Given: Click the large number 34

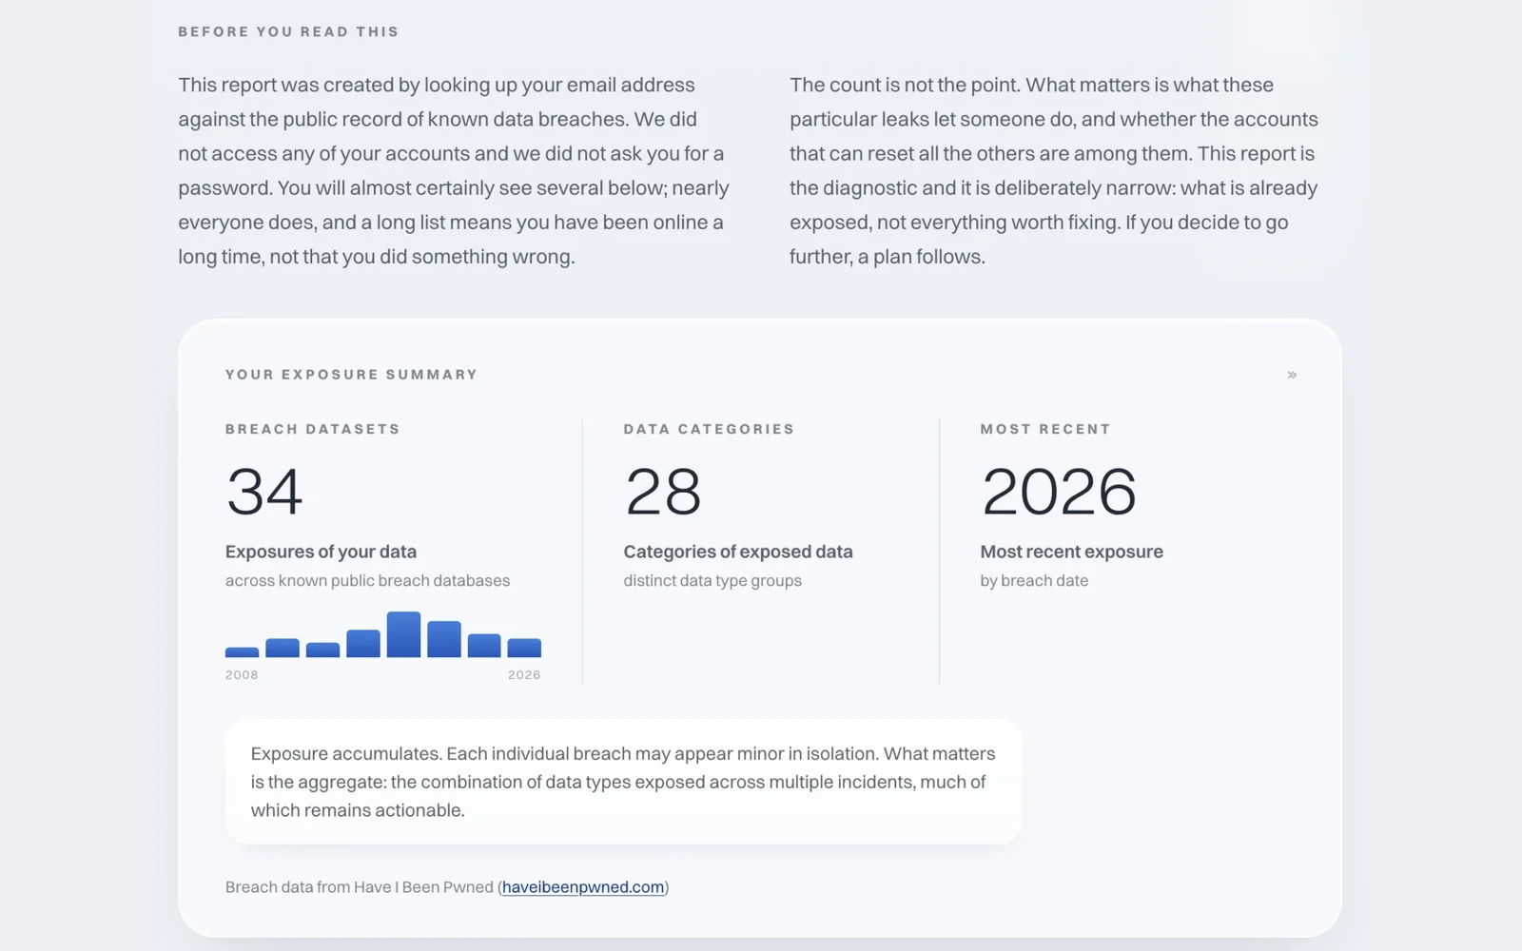Looking at the screenshot, I should tap(264, 492).
